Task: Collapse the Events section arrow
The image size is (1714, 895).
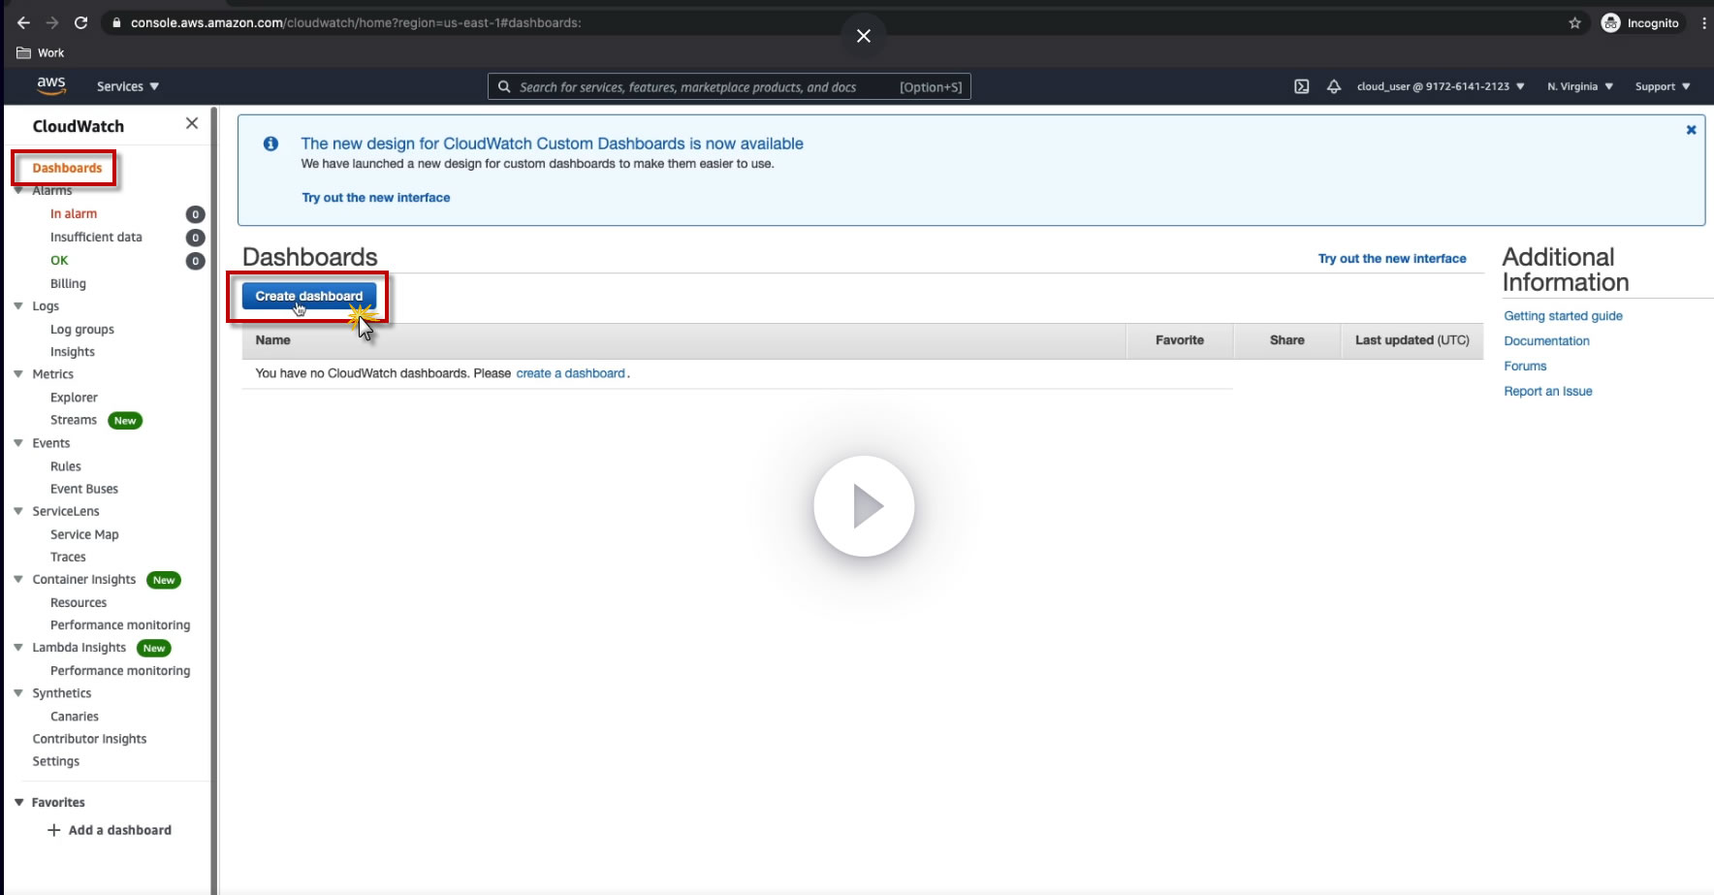Action: pos(18,442)
